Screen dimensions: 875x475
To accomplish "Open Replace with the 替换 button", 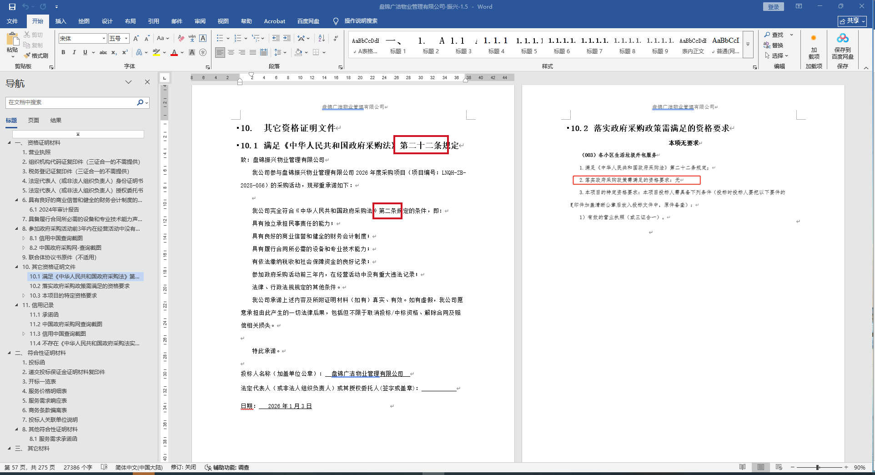I will point(774,45).
